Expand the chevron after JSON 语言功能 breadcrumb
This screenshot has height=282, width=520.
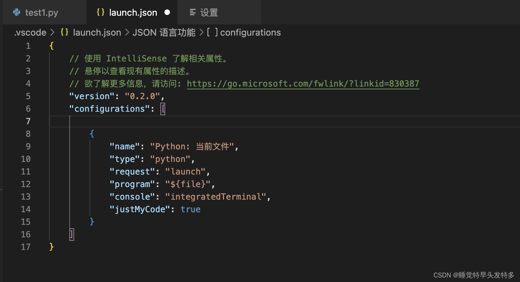pyautogui.click(x=201, y=32)
